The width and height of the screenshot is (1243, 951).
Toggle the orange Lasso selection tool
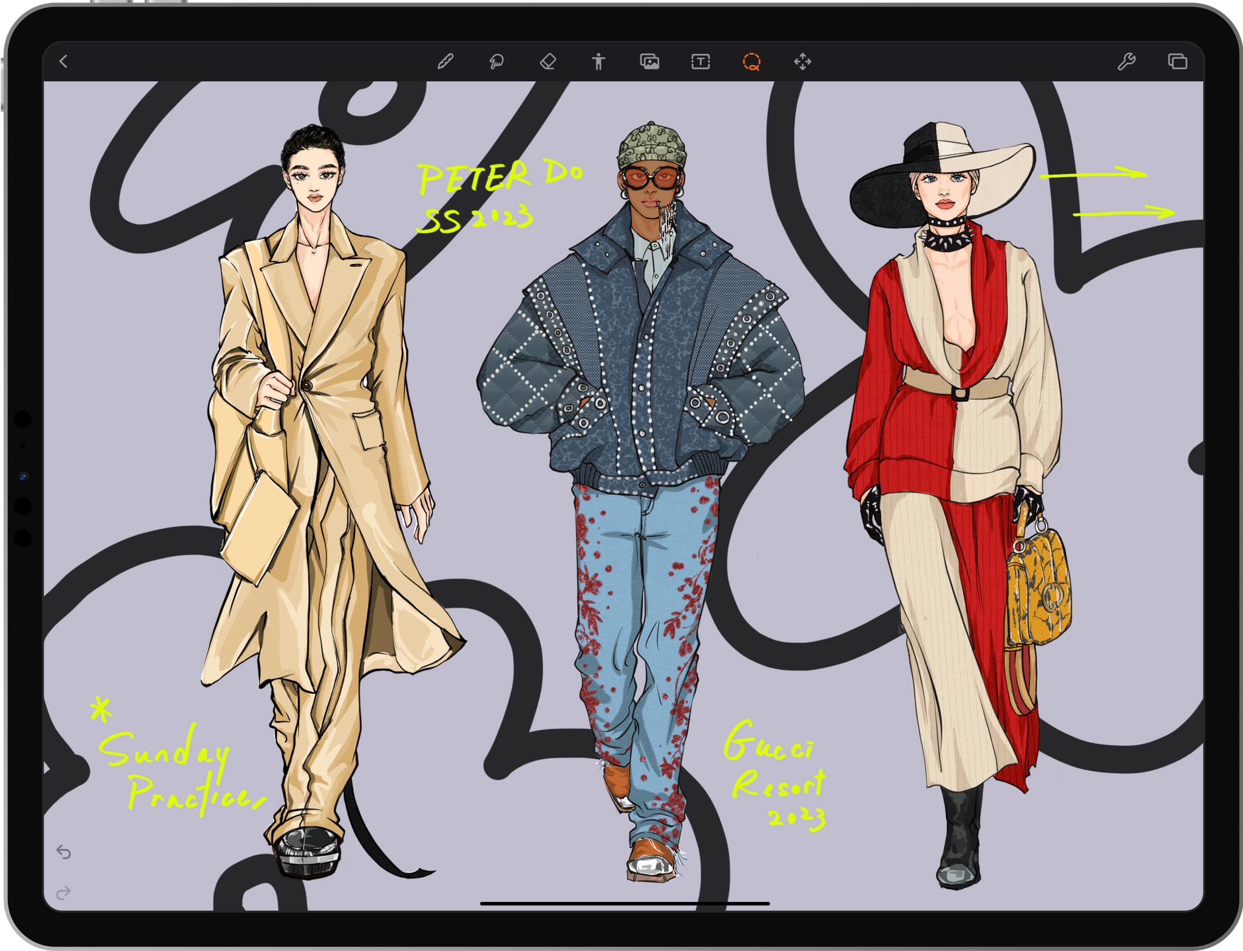tap(751, 62)
